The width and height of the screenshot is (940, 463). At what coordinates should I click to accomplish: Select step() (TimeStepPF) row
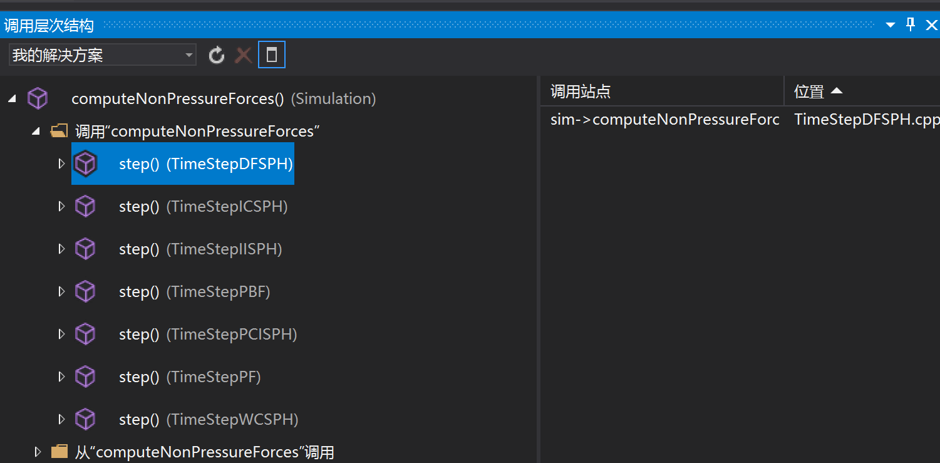click(190, 377)
